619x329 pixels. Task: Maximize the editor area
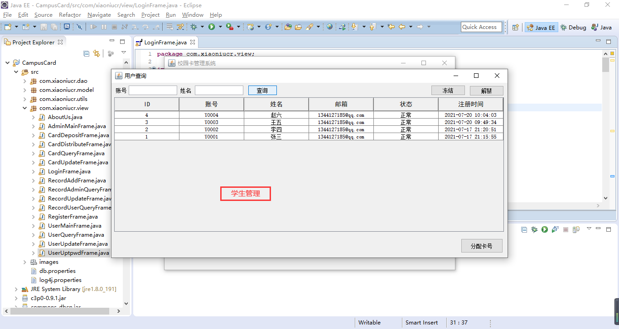[x=608, y=42]
